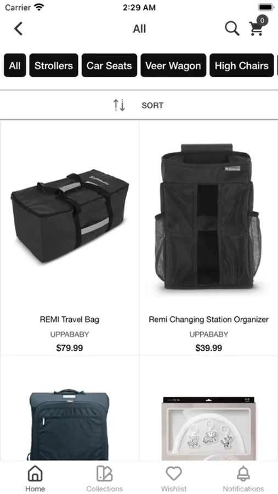278x494 pixels.
Task: Filter by Car Seats category
Action: point(109,65)
